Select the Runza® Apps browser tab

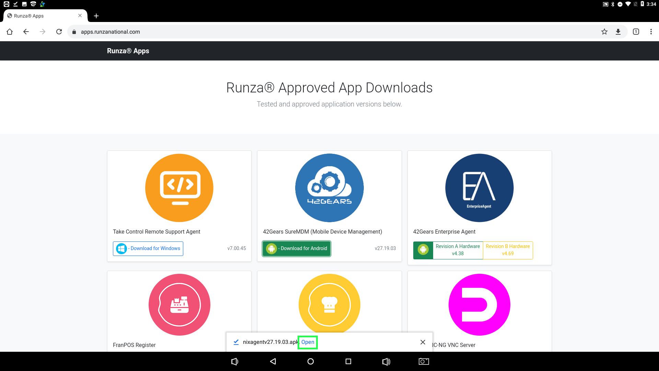tap(41, 16)
